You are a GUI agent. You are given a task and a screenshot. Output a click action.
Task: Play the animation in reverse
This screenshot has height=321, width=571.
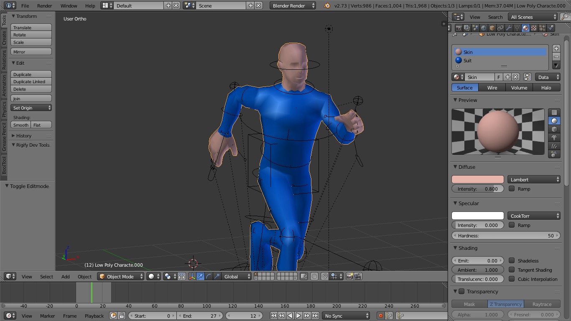(290, 316)
